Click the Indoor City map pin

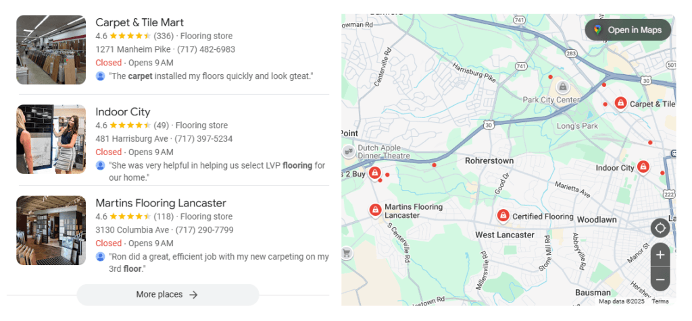[x=643, y=167]
